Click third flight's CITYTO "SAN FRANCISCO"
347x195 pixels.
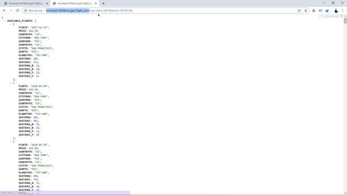(41, 166)
